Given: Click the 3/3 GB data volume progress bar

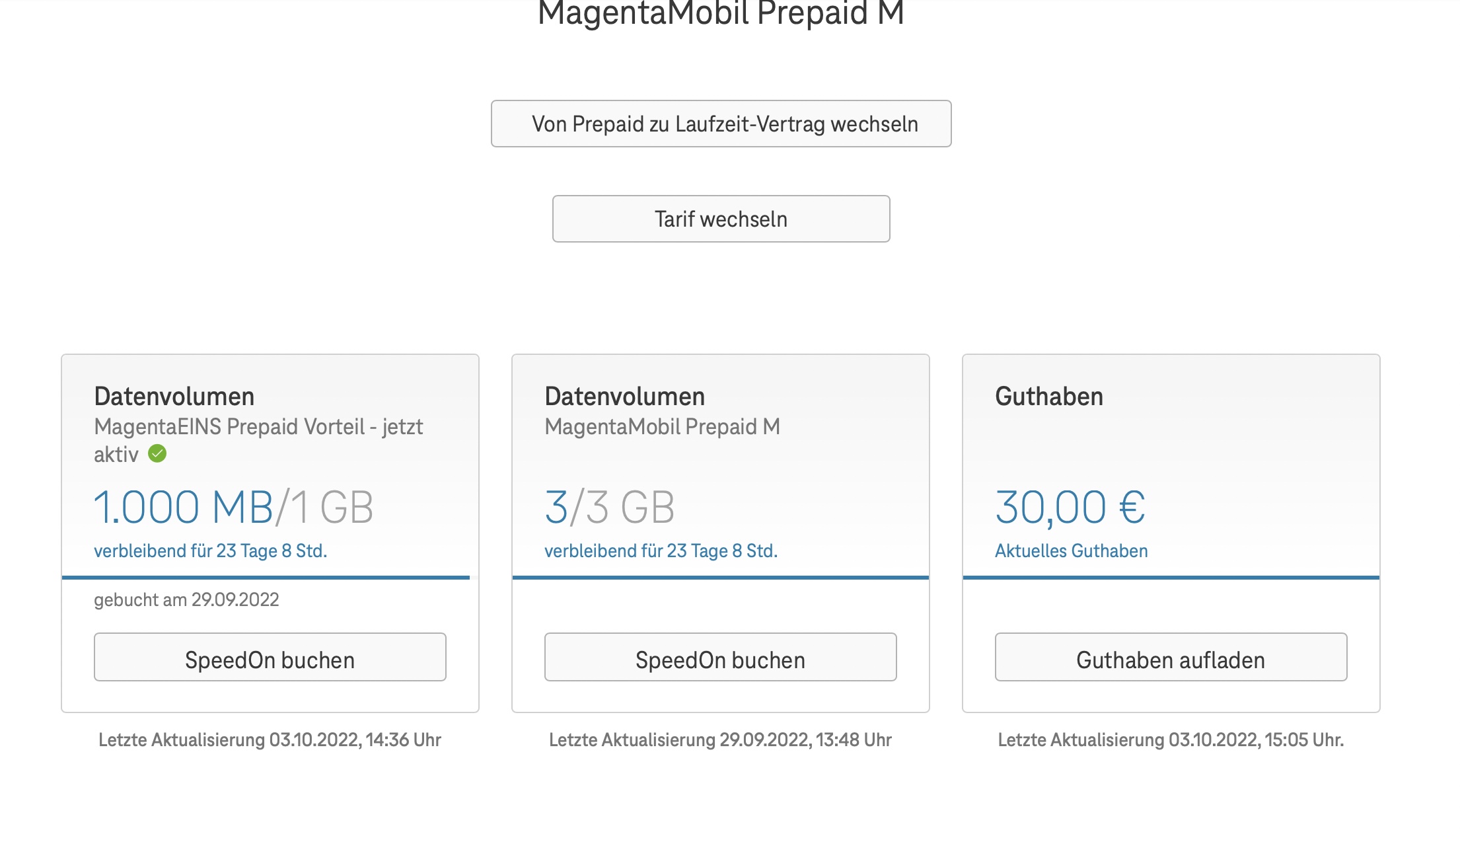Looking at the screenshot, I should pyautogui.click(x=720, y=578).
